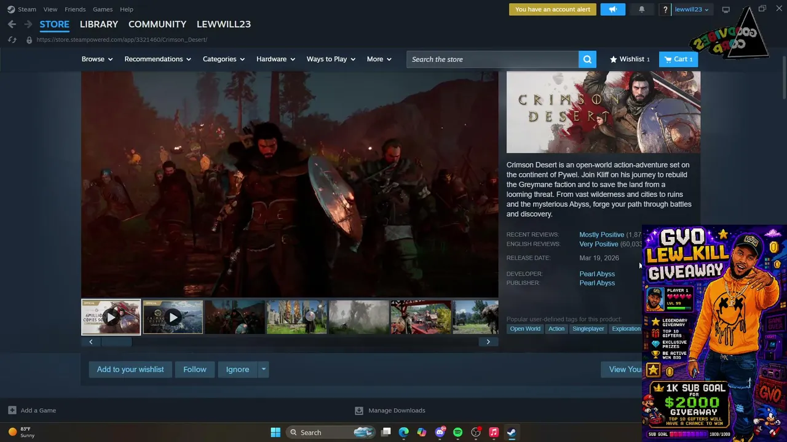Select the Singleplayer tag
787x442 pixels.
pyautogui.click(x=588, y=328)
